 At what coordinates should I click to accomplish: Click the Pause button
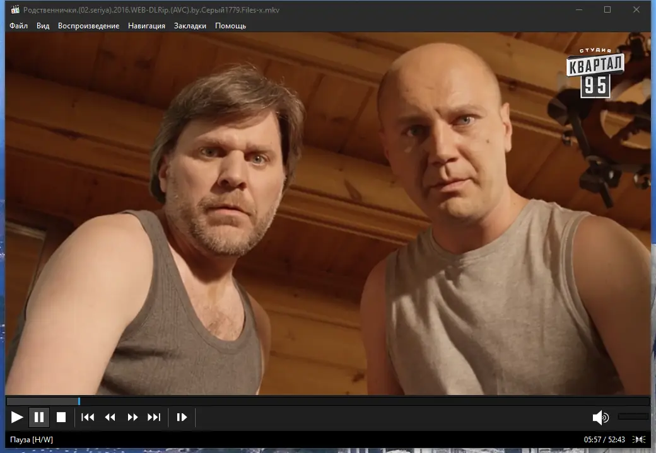coord(39,417)
